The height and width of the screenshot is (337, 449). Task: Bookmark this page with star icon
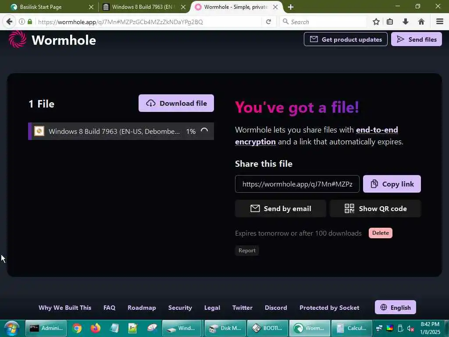(376, 22)
